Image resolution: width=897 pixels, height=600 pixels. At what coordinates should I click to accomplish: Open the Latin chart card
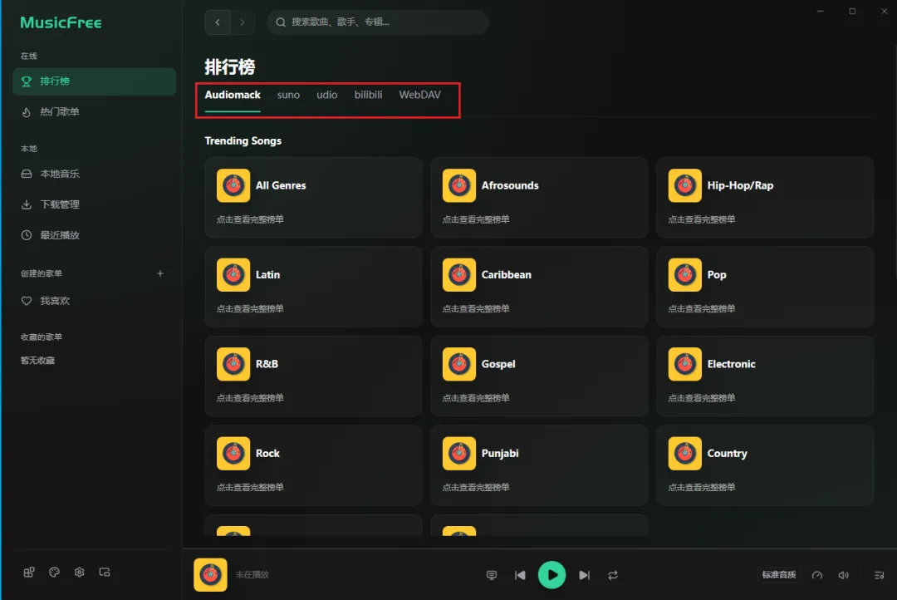(313, 287)
